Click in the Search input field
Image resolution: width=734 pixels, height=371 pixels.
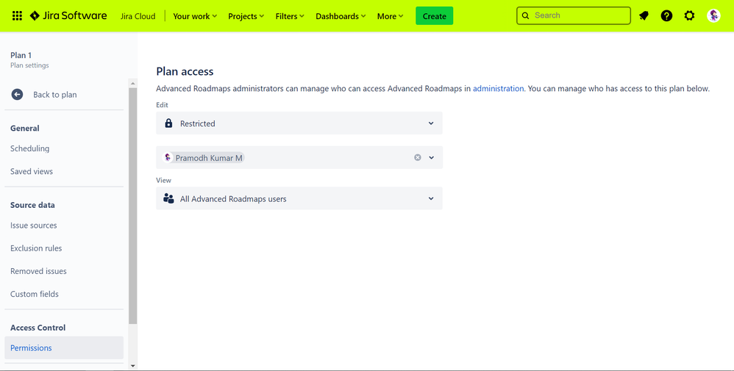(574, 15)
